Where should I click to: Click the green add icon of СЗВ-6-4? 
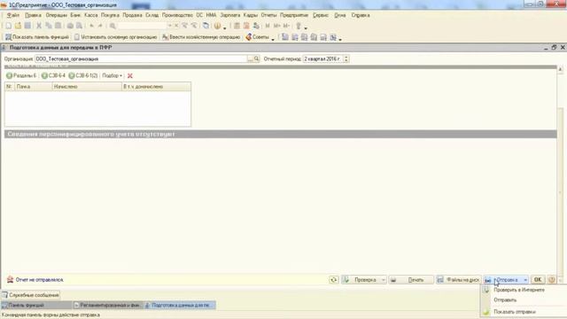tap(44, 75)
